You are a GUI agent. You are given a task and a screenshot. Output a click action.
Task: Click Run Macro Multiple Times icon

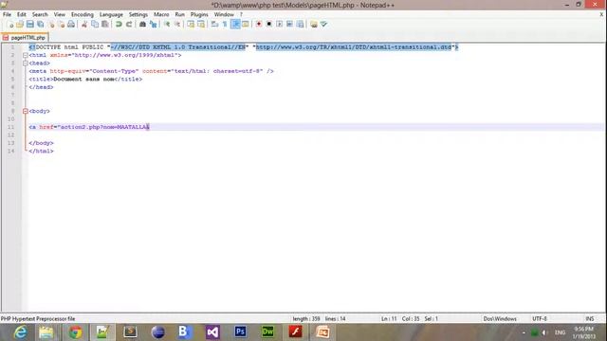tap(289, 25)
